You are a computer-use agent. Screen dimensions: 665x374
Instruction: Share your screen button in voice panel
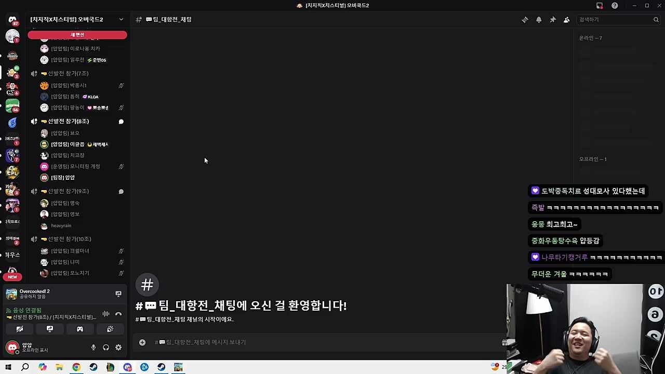pos(50,329)
